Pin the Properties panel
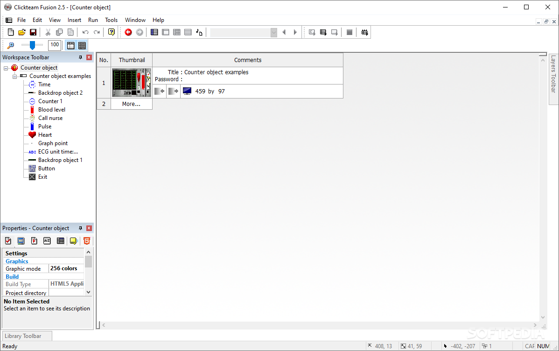Viewport: 559px width, 351px height. tap(81, 228)
